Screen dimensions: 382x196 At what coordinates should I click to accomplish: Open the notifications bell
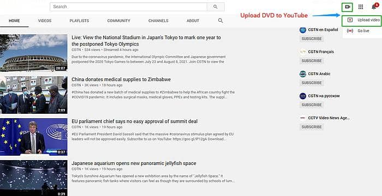(x=374, y=7)
